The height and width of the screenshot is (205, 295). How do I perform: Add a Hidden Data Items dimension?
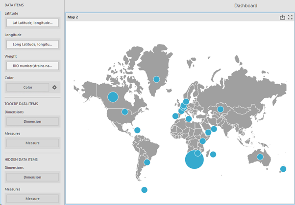pyautogui.click(x=32, y=177)
